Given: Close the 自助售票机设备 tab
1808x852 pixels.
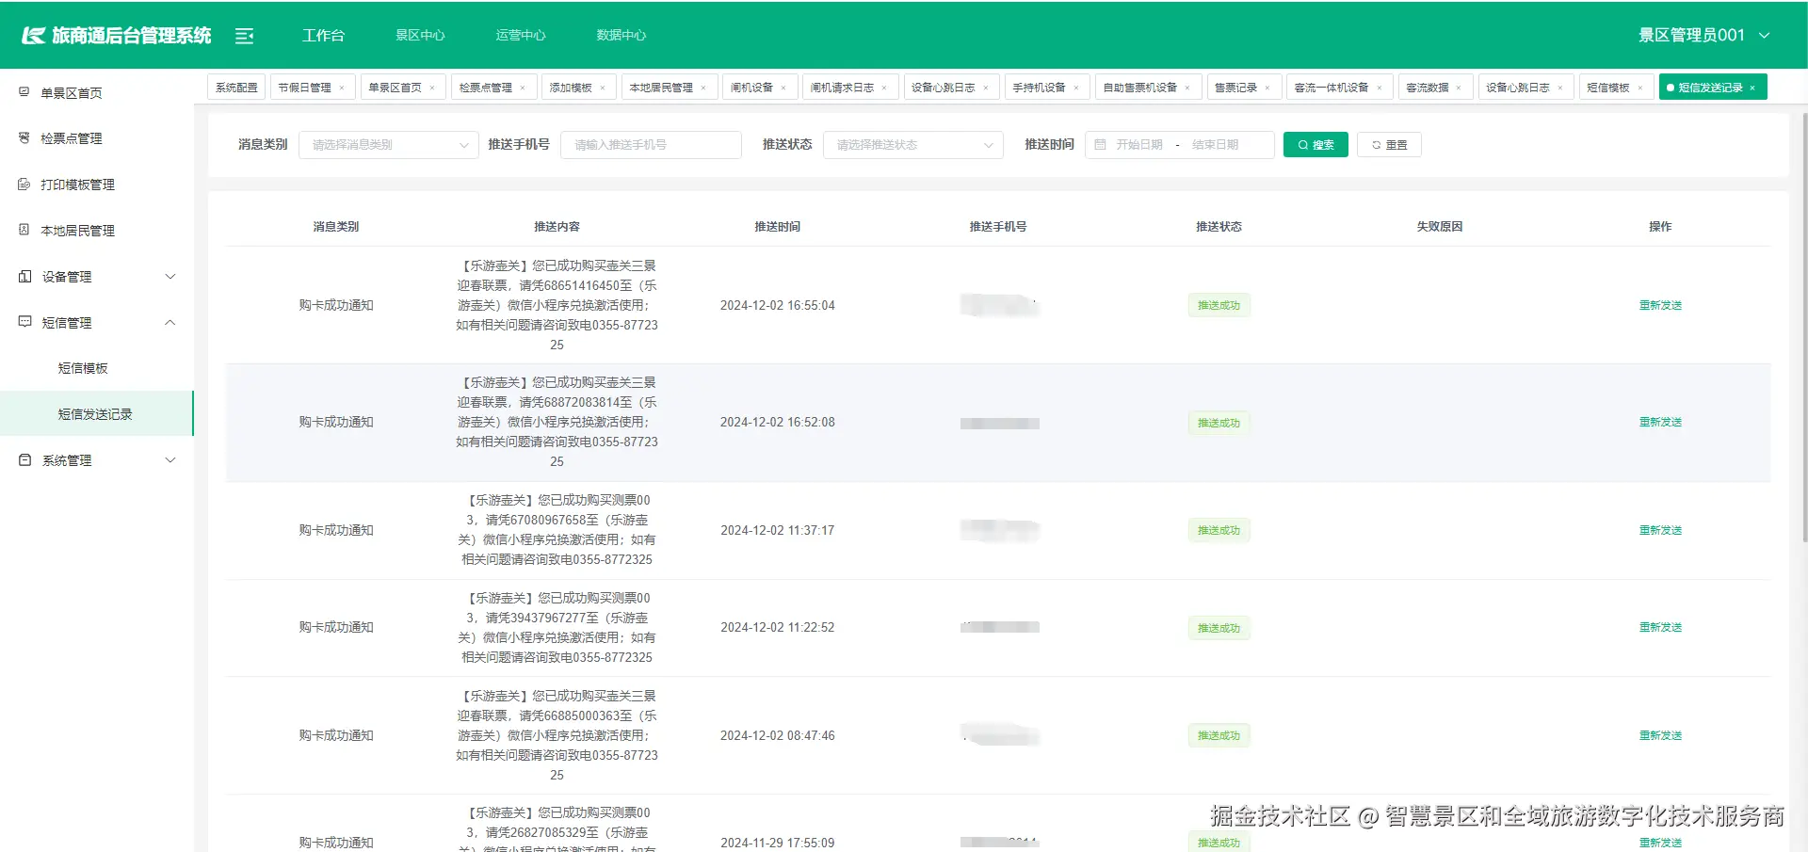Looking at the screenshot, I should [x=1187, y=88].
